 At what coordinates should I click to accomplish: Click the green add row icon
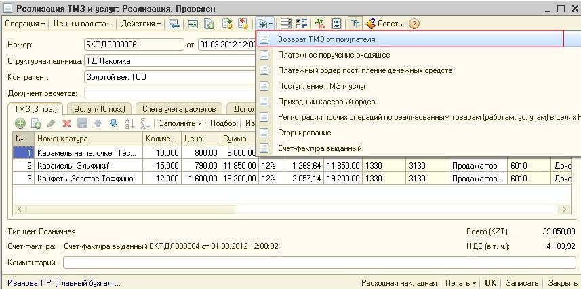tap(20, 123)
